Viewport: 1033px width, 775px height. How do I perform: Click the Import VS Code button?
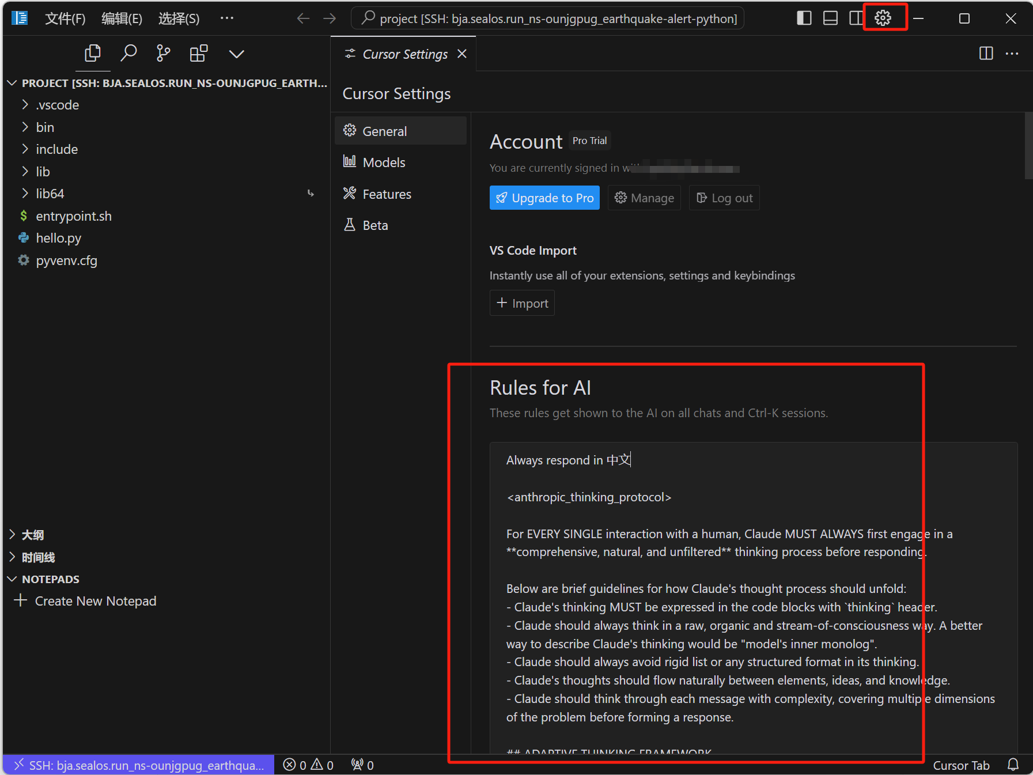pos(522,303)
